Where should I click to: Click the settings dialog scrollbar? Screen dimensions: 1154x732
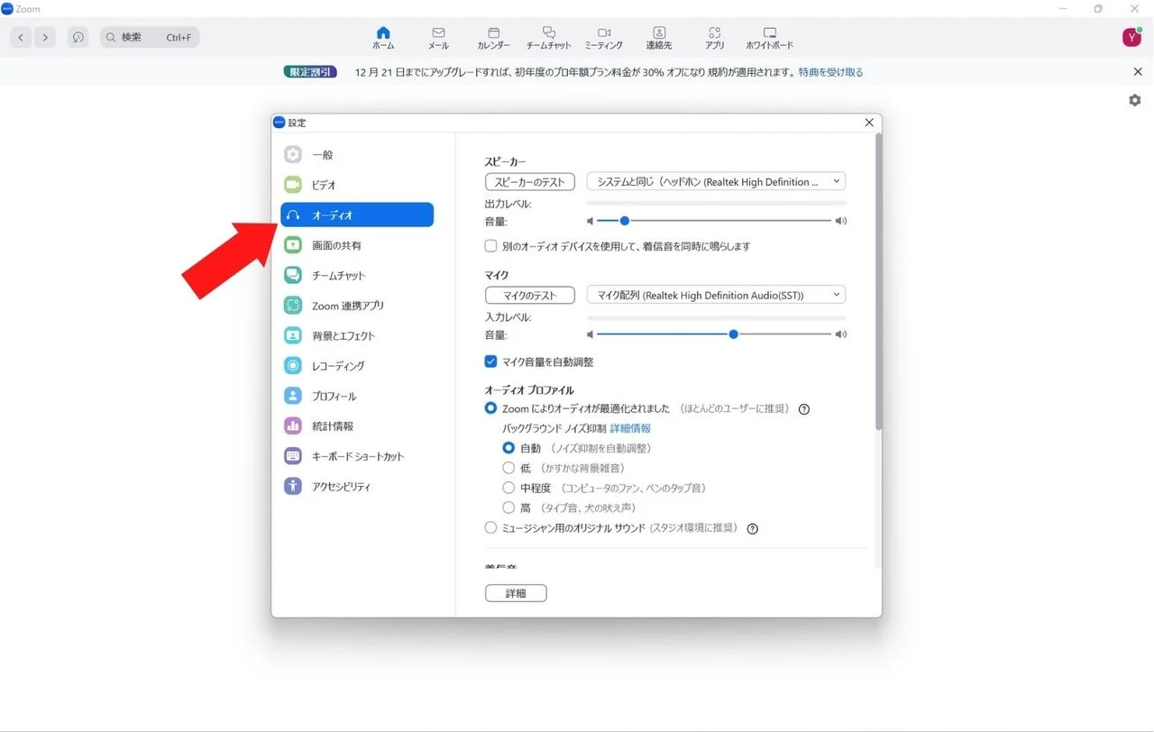point(878,282)
